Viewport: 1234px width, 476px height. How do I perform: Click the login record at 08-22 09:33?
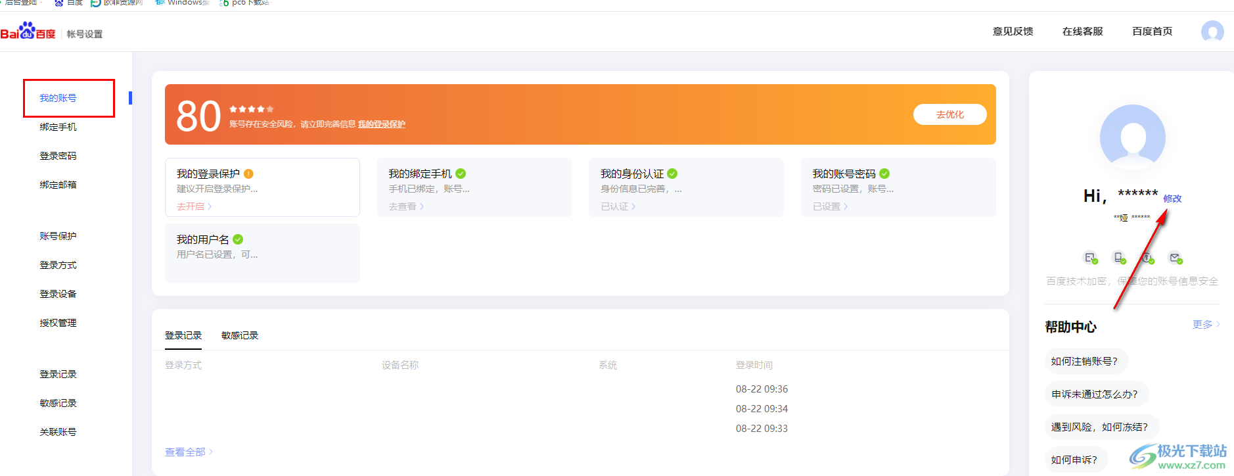pyautogui.click(x=762, y=429)
